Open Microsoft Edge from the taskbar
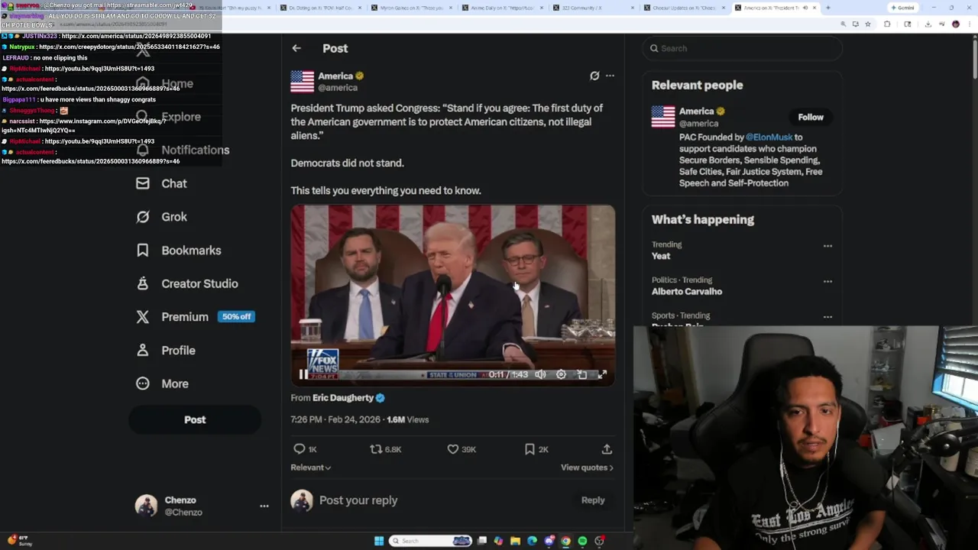Viewport: 978px width, 550px height. point(532,541)
